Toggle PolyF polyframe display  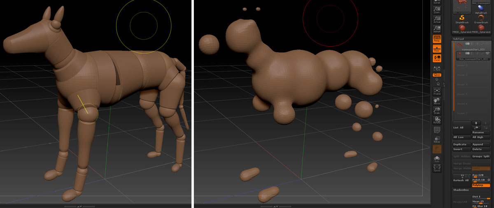[x=437, y=130]
